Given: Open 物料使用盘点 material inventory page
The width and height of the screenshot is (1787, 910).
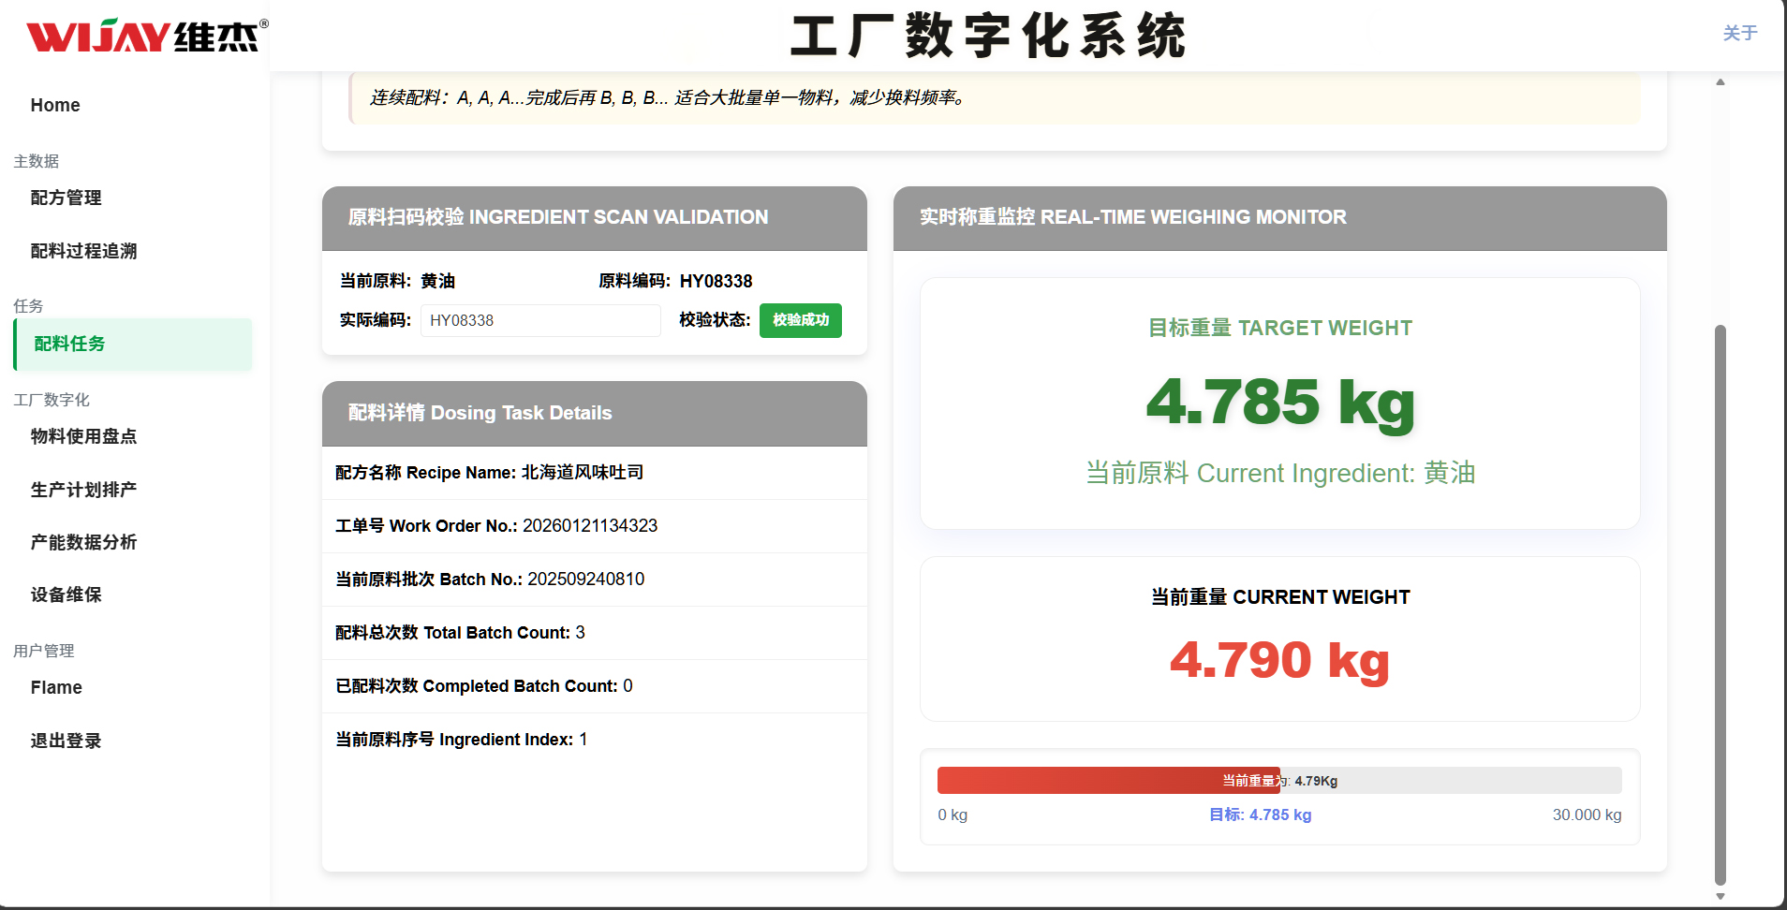Looking at the screenshot, I should (82, 436).
